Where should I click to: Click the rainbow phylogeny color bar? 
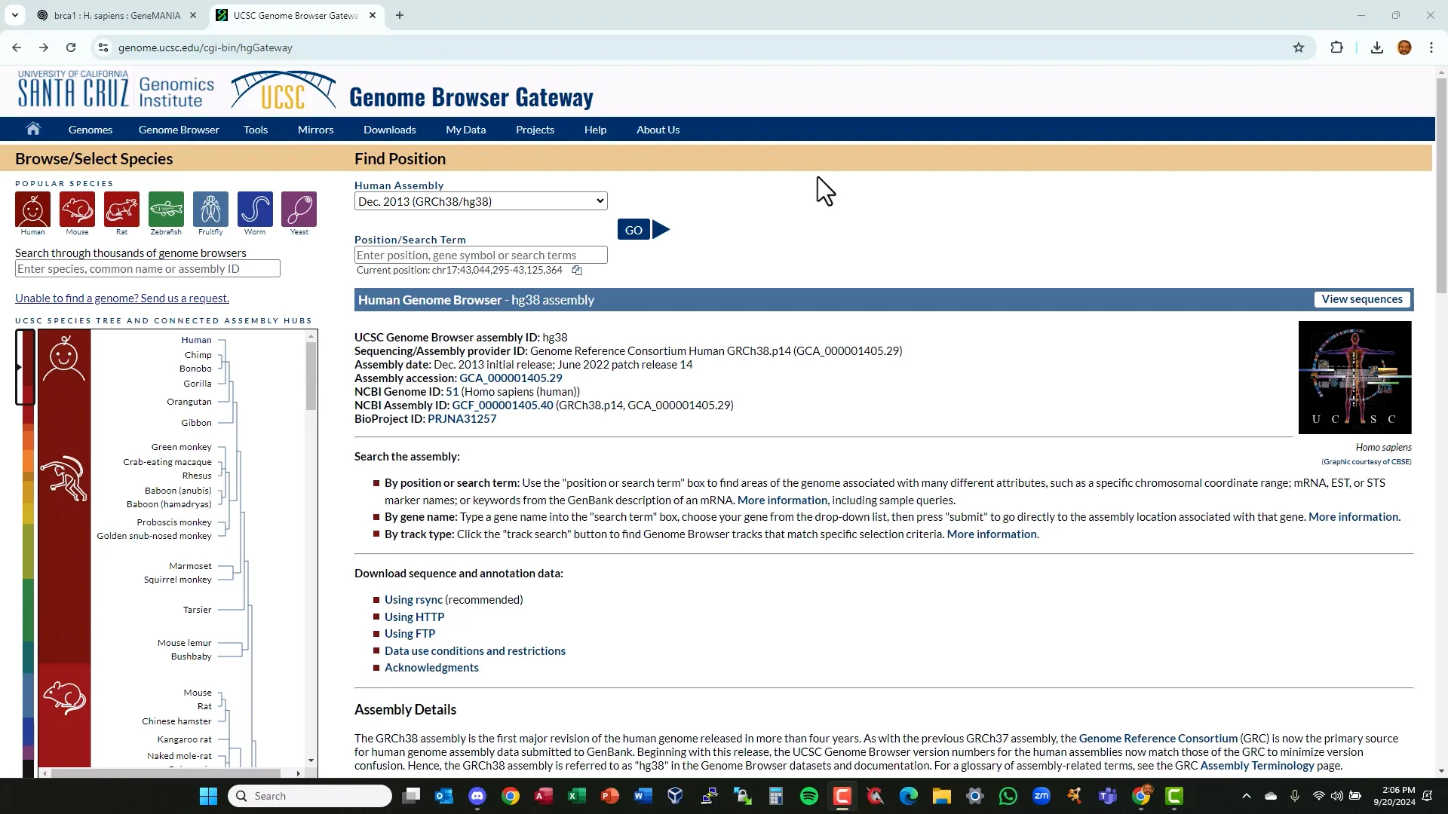28,565
